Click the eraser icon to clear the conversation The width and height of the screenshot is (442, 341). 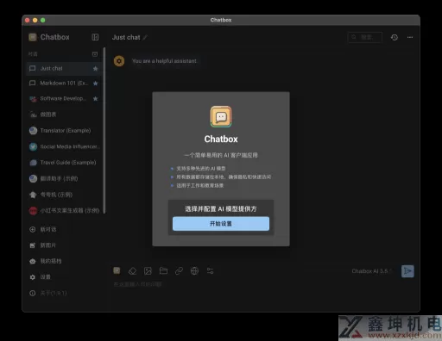click(x=132, y=270)
